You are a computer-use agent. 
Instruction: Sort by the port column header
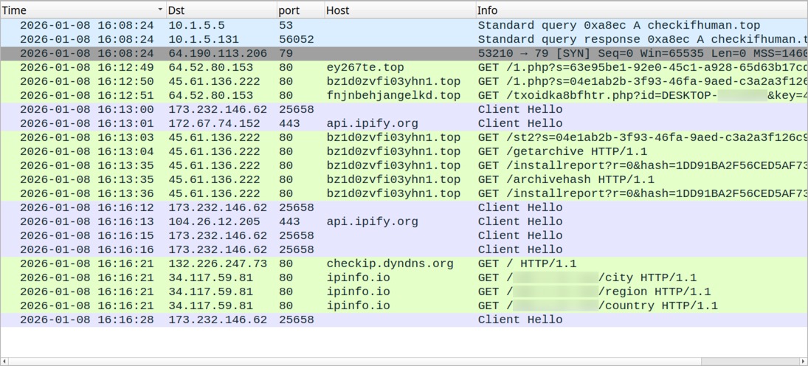(x=299, y=10)
